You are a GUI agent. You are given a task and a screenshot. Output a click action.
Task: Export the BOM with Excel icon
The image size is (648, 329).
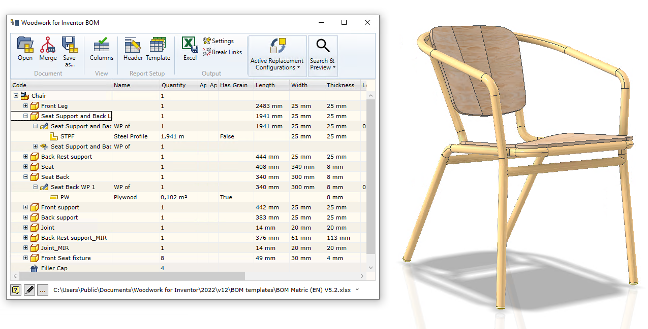click(x=190, y=49)
